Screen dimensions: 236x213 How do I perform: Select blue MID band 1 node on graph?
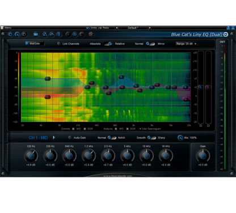(x=48, y=79)
